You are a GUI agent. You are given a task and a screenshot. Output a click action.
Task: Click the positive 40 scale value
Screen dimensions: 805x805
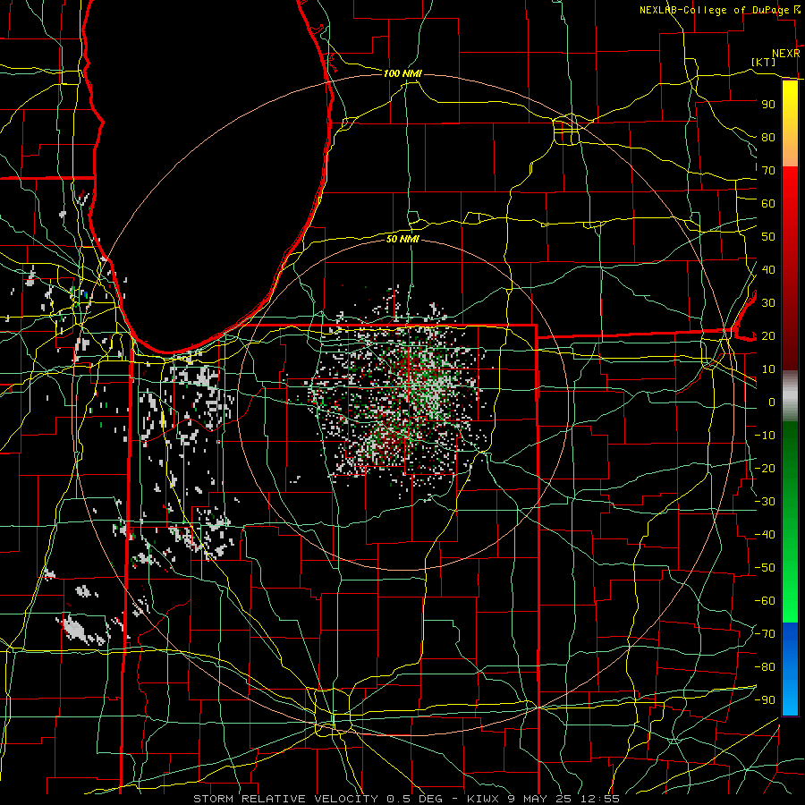[x=768, y=269]
